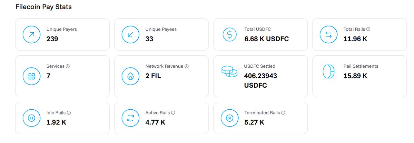Select the Services value 7
The height and width of the screenshot is (143, 414).
[x=48, y=76]
